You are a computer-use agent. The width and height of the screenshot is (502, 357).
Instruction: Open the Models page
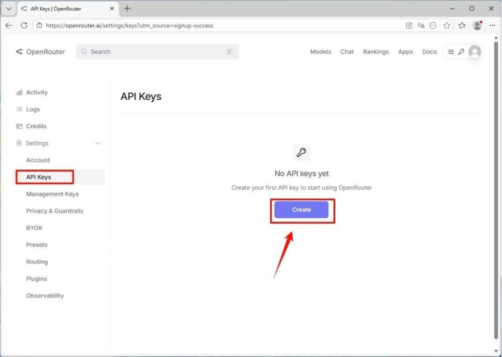coord(321,51)
